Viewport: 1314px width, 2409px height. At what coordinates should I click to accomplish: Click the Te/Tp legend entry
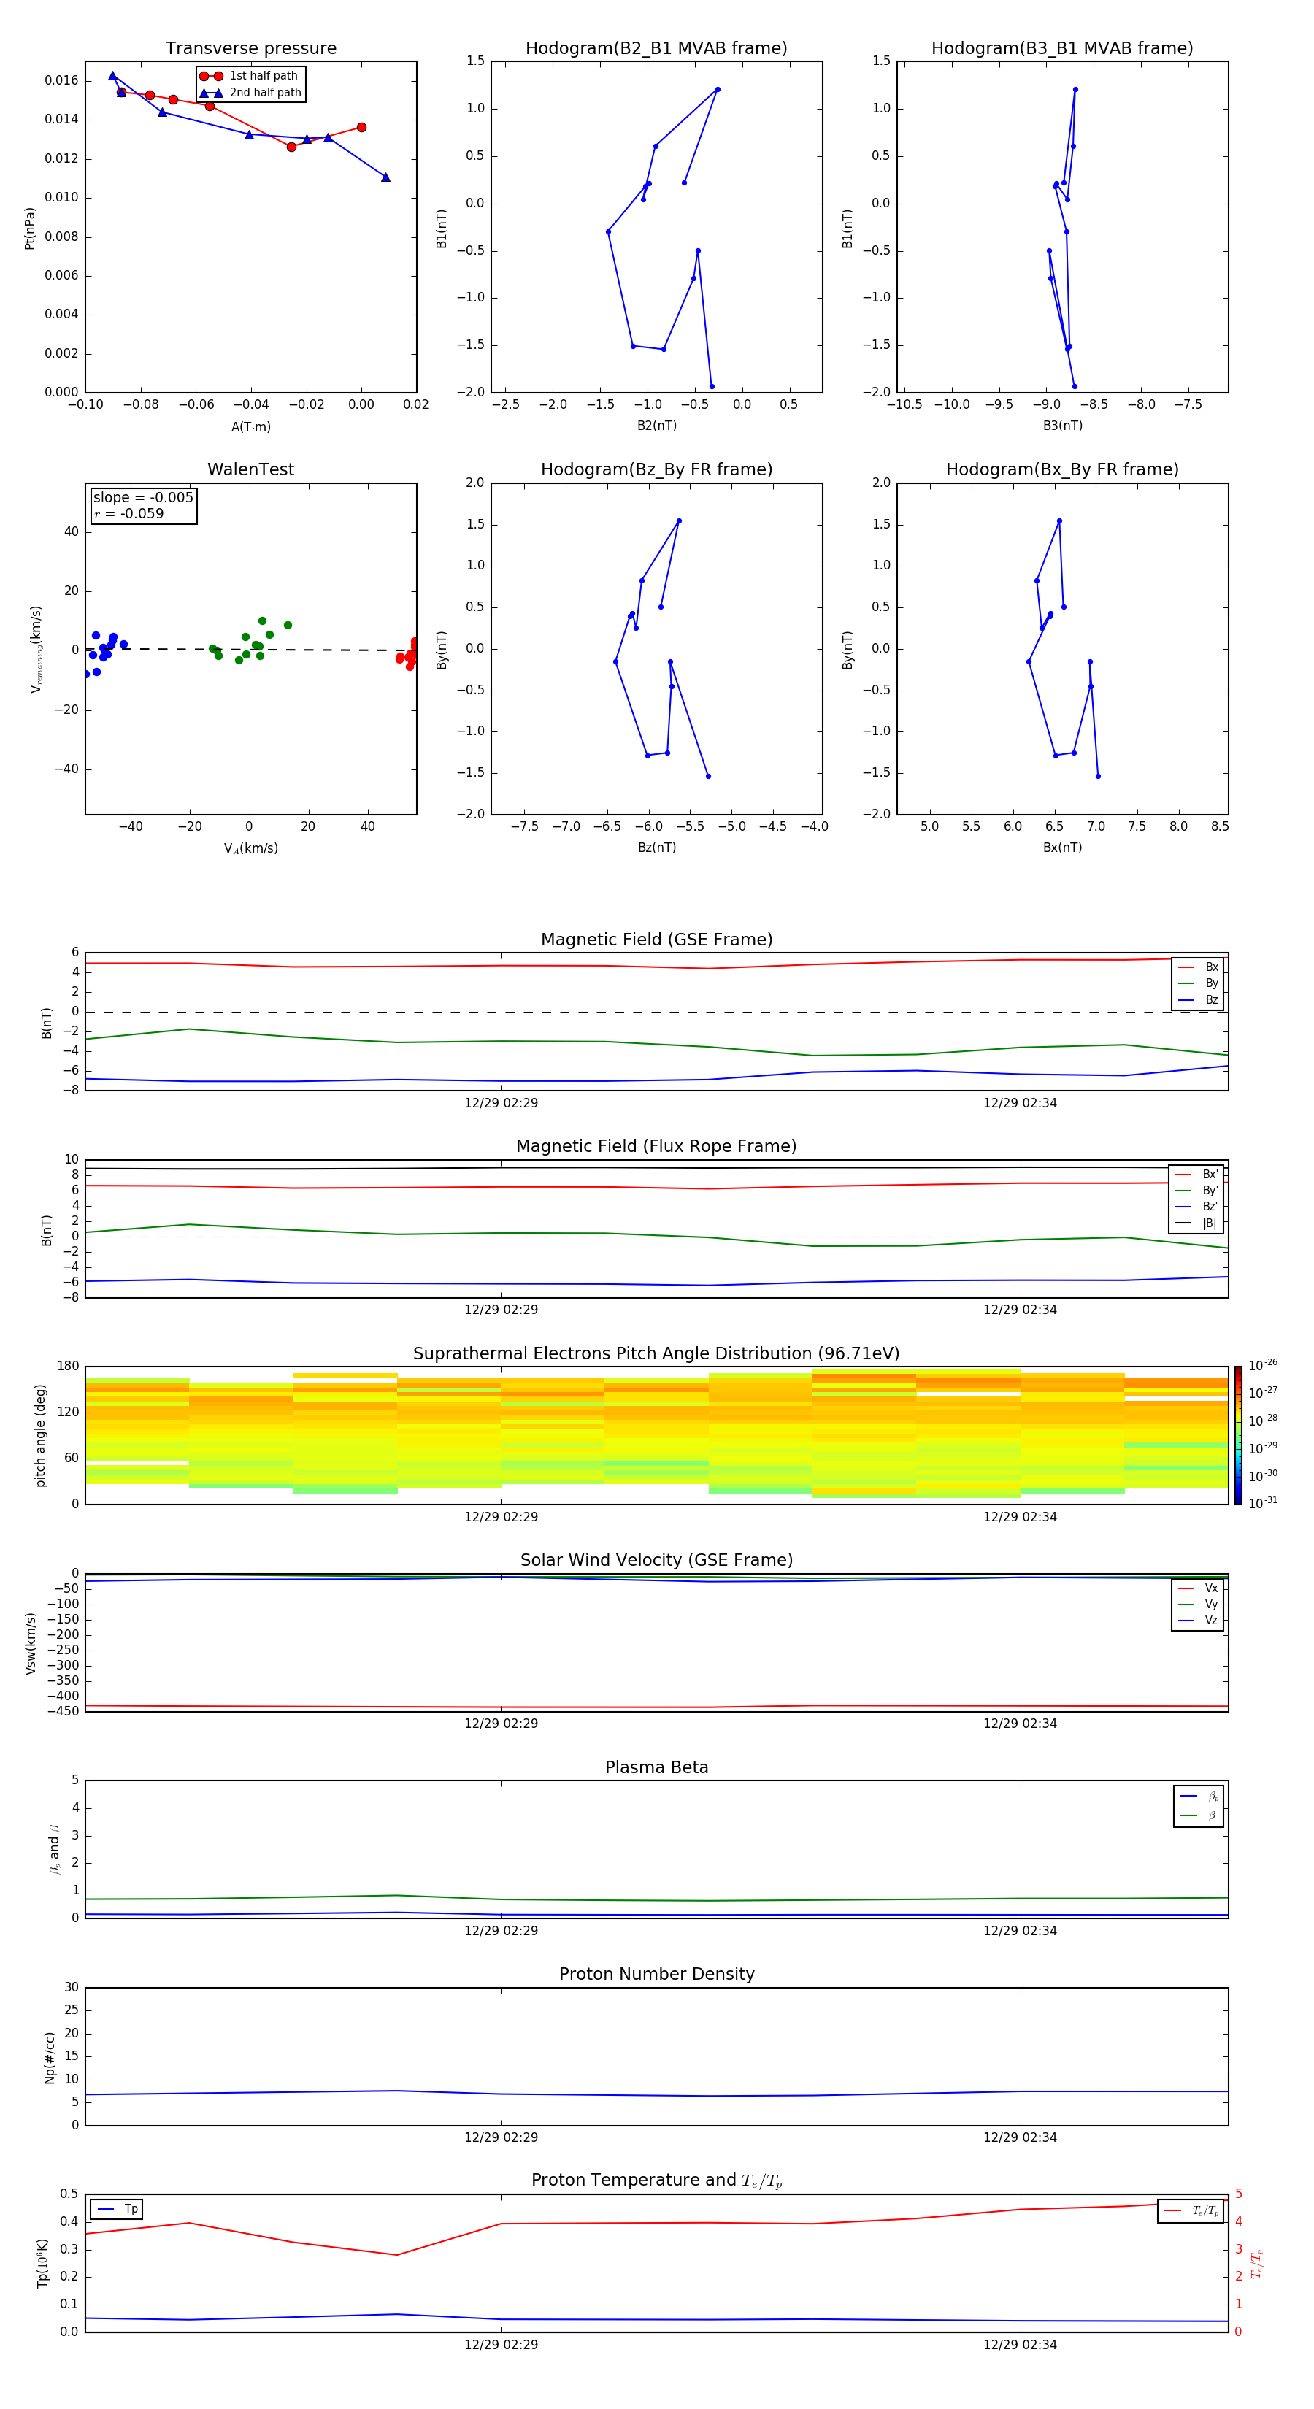(1191, 2210)
